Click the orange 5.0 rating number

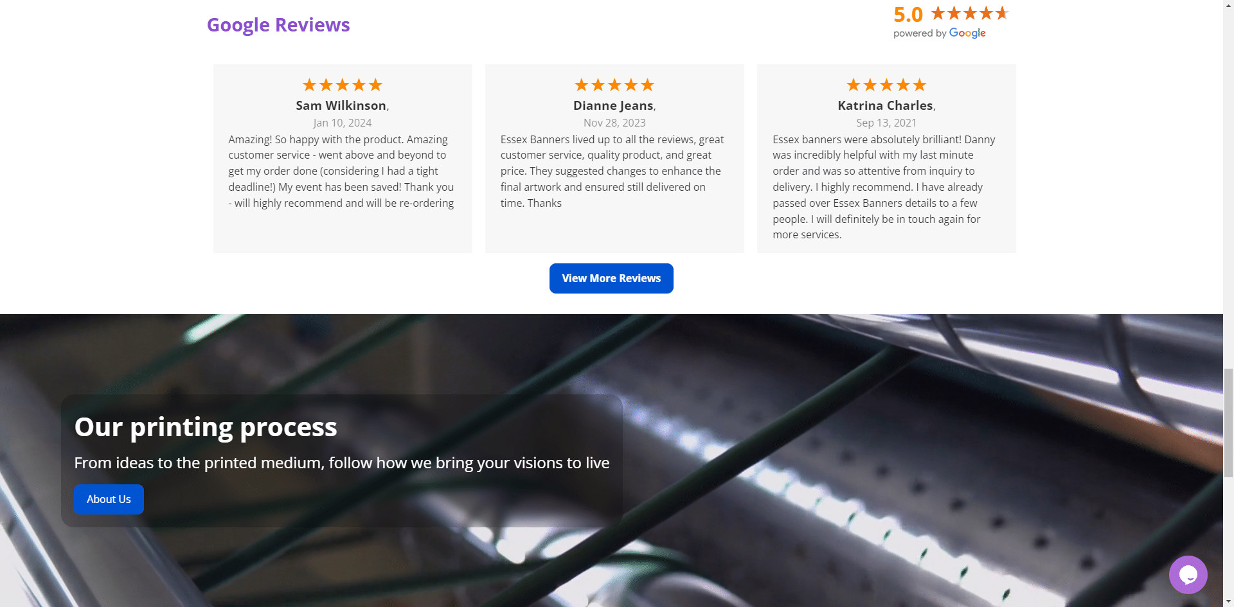click(x=908, y=14)
